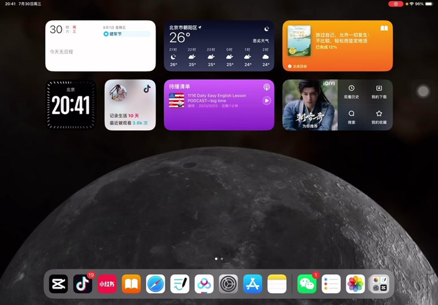The width and height of the screenshot is (438, 305).
Task: Open the Reminders app in dock
Action: [331, 284]
